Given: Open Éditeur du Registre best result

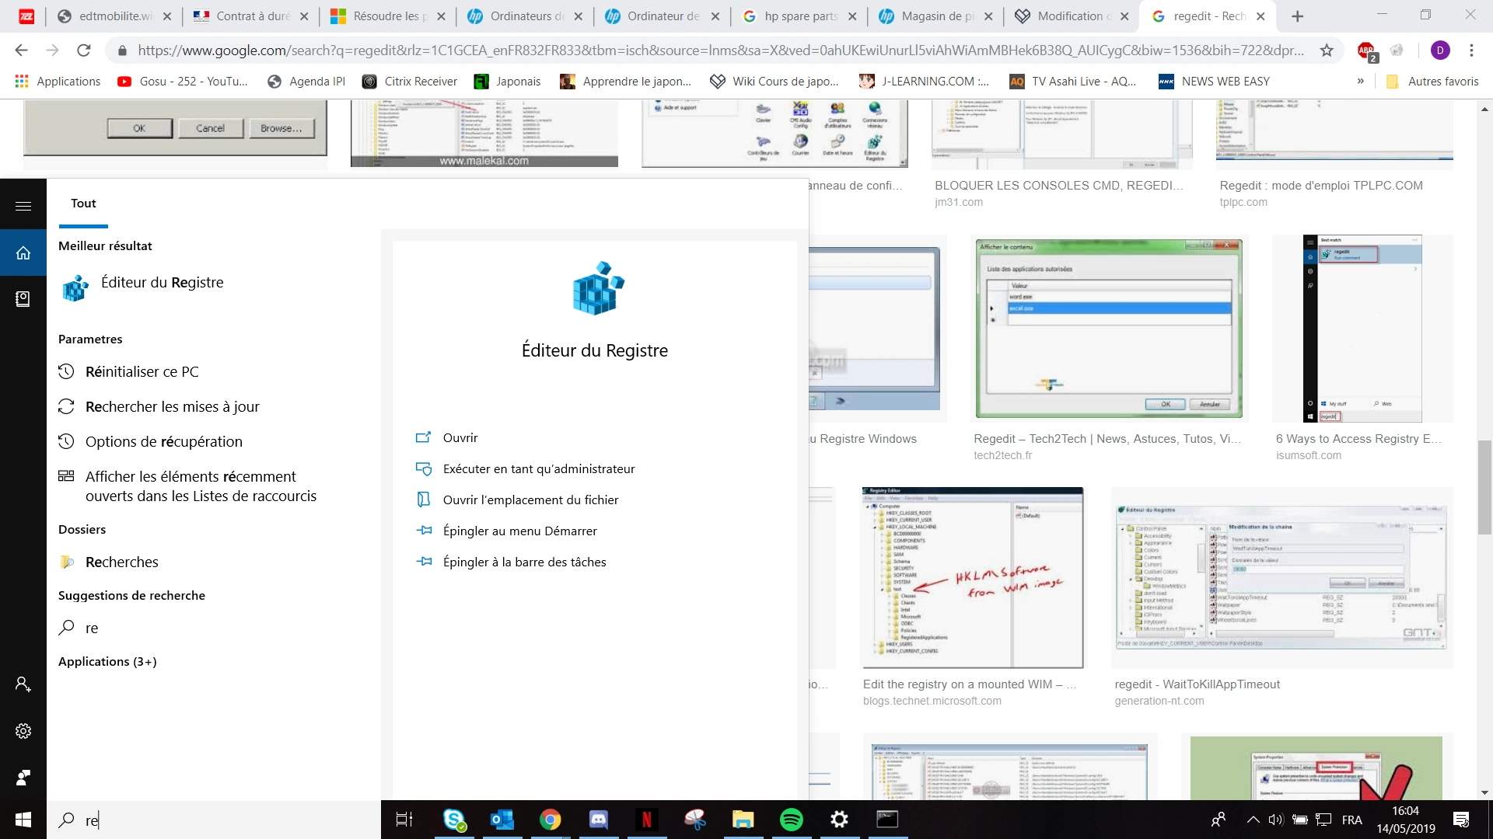Looking at the screenshot, I should [162, 283].
